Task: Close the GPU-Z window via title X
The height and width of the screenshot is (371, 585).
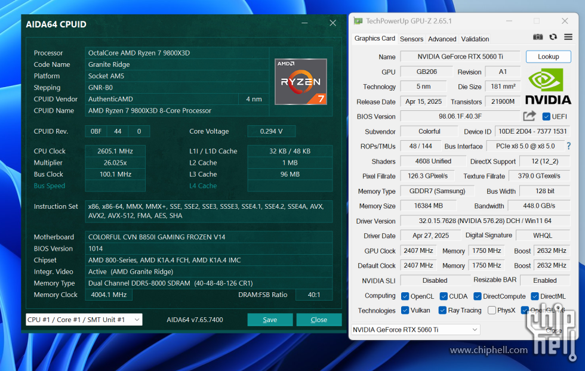Action: tap(565, 21)
